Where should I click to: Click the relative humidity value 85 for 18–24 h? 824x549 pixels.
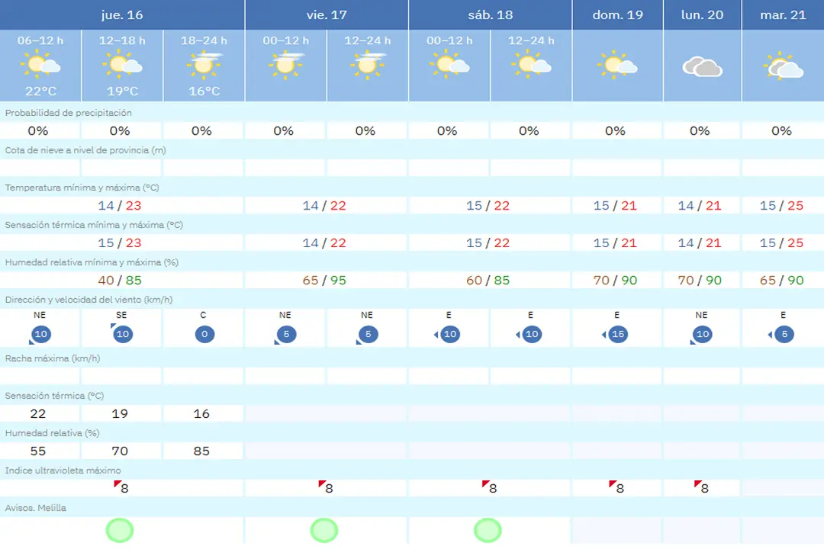[x=201, y=451]
